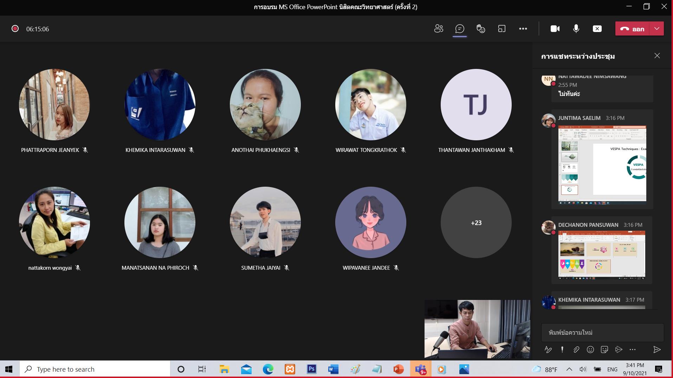The height and width of the screenshot is (378, 673).
Task: Click the KHEMIKA INTARASUWAN chat sender name
Action: pos(589,300)
